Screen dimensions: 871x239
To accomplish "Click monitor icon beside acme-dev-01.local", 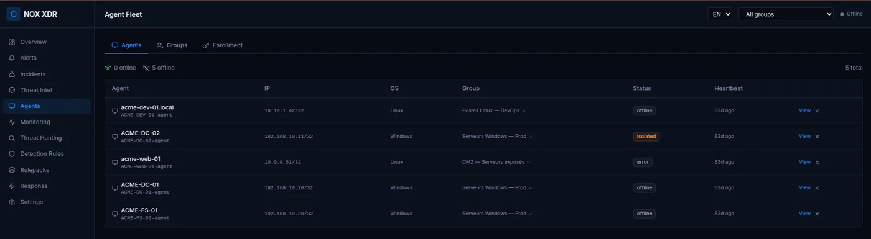I will (114, 111).
